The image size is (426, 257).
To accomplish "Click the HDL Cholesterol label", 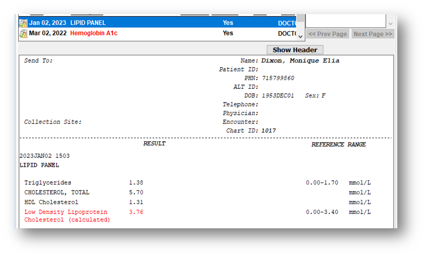I will coord(51,202).
